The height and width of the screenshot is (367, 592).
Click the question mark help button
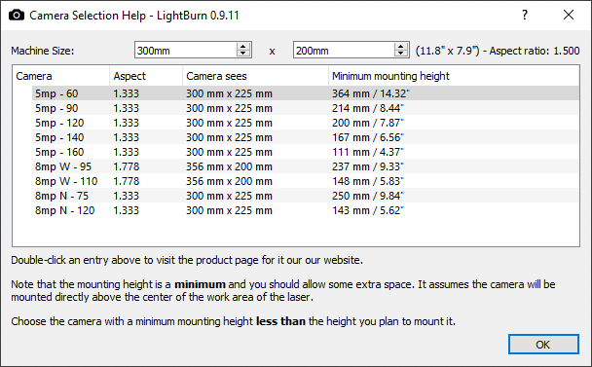tap(525, 16)
